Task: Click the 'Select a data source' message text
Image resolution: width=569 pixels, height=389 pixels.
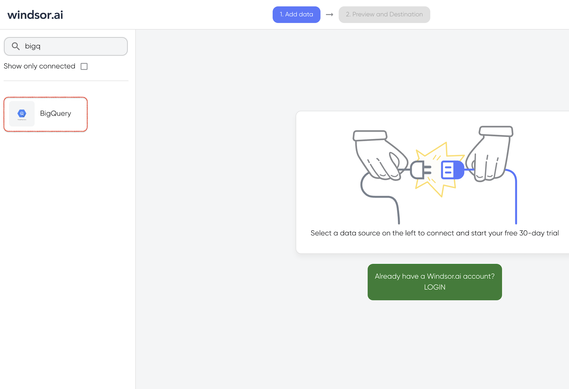Action: tap(435, 233)
